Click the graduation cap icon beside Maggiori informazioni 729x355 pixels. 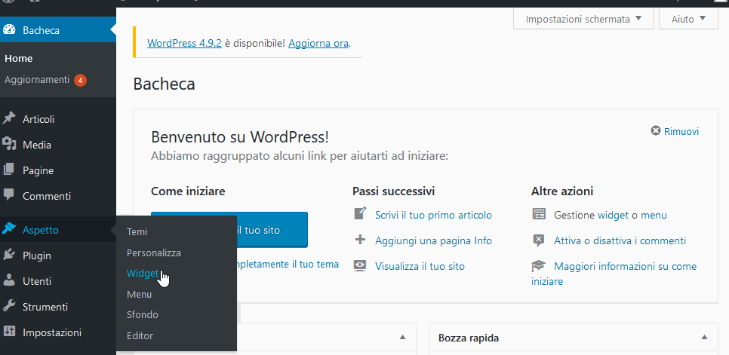pyautogui.click(x=538, y=266)
